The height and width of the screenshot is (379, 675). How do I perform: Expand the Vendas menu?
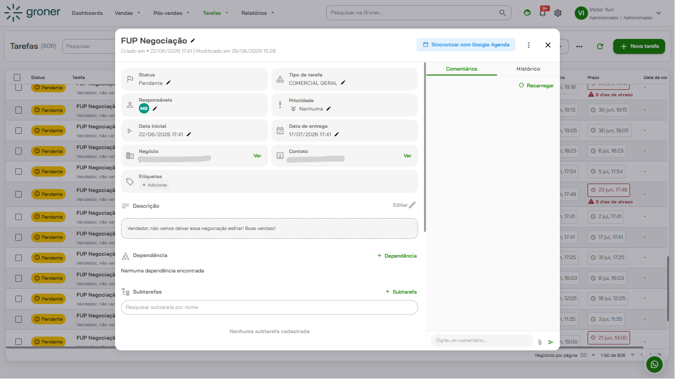tap(127, 13)
